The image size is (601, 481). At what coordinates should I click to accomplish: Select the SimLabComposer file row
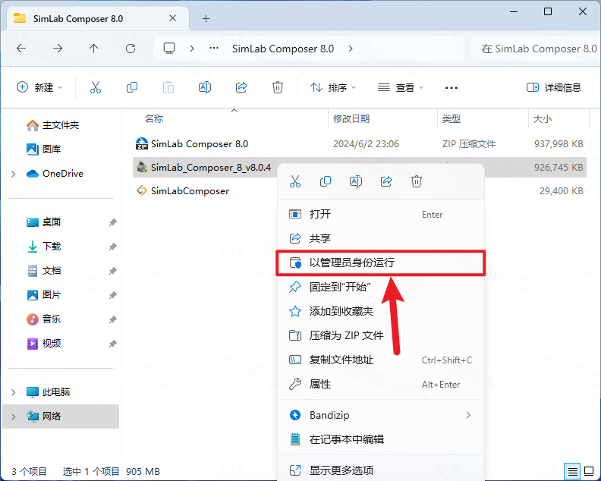click(360, 191)
